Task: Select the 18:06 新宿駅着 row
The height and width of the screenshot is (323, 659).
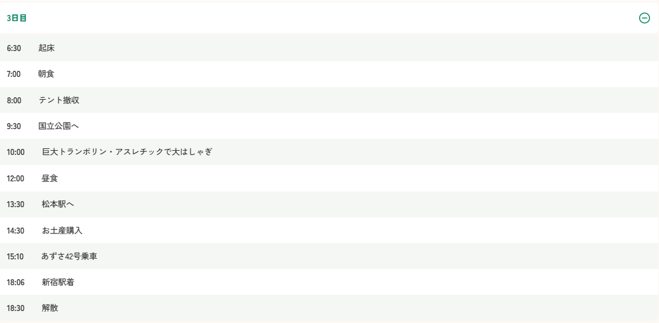Action: (x=329, y=282)
